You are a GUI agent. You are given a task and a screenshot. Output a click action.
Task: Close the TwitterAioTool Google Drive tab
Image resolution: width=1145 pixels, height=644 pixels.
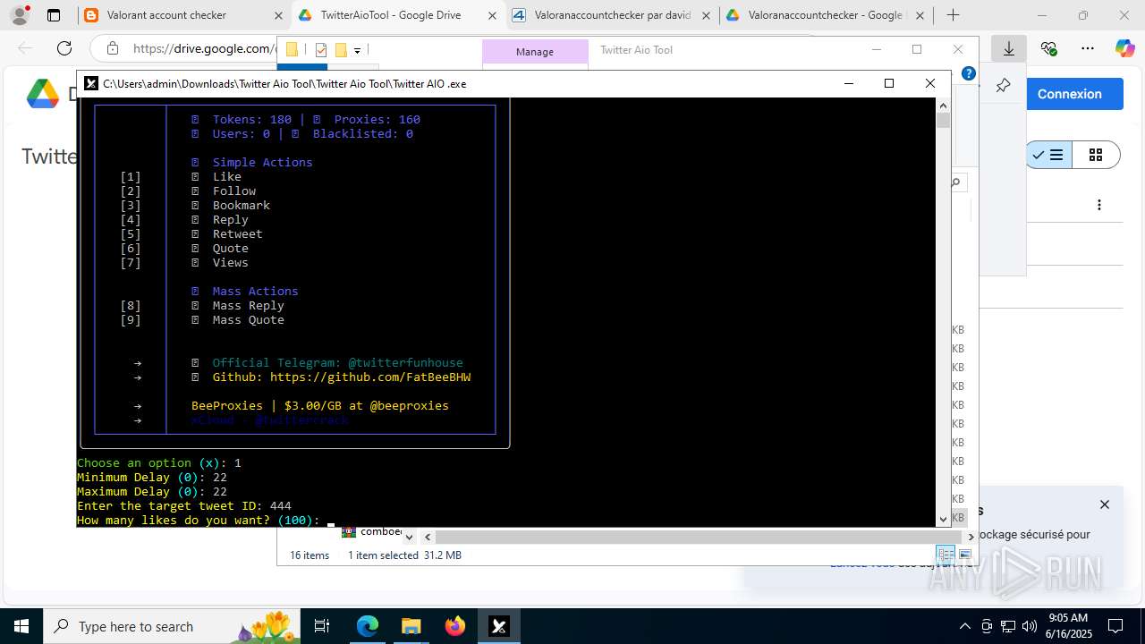tap(493, 15)
